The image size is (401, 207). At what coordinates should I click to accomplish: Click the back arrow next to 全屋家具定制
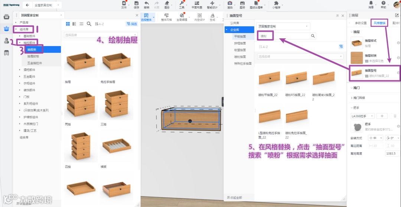[x=27, y=5]
